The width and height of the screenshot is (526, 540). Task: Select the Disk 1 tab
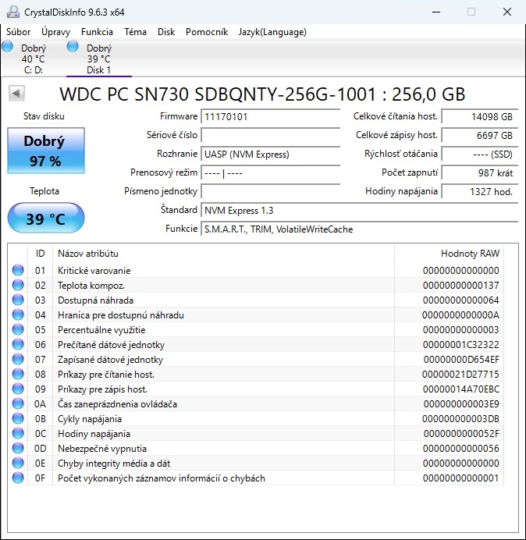[99, 59]
